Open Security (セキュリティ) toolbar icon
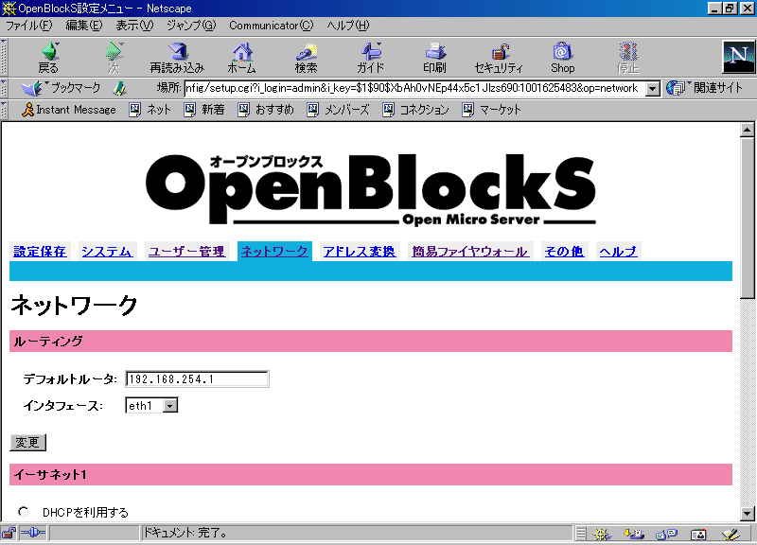Viewport: 757px width, 545px height. point(499,58)
